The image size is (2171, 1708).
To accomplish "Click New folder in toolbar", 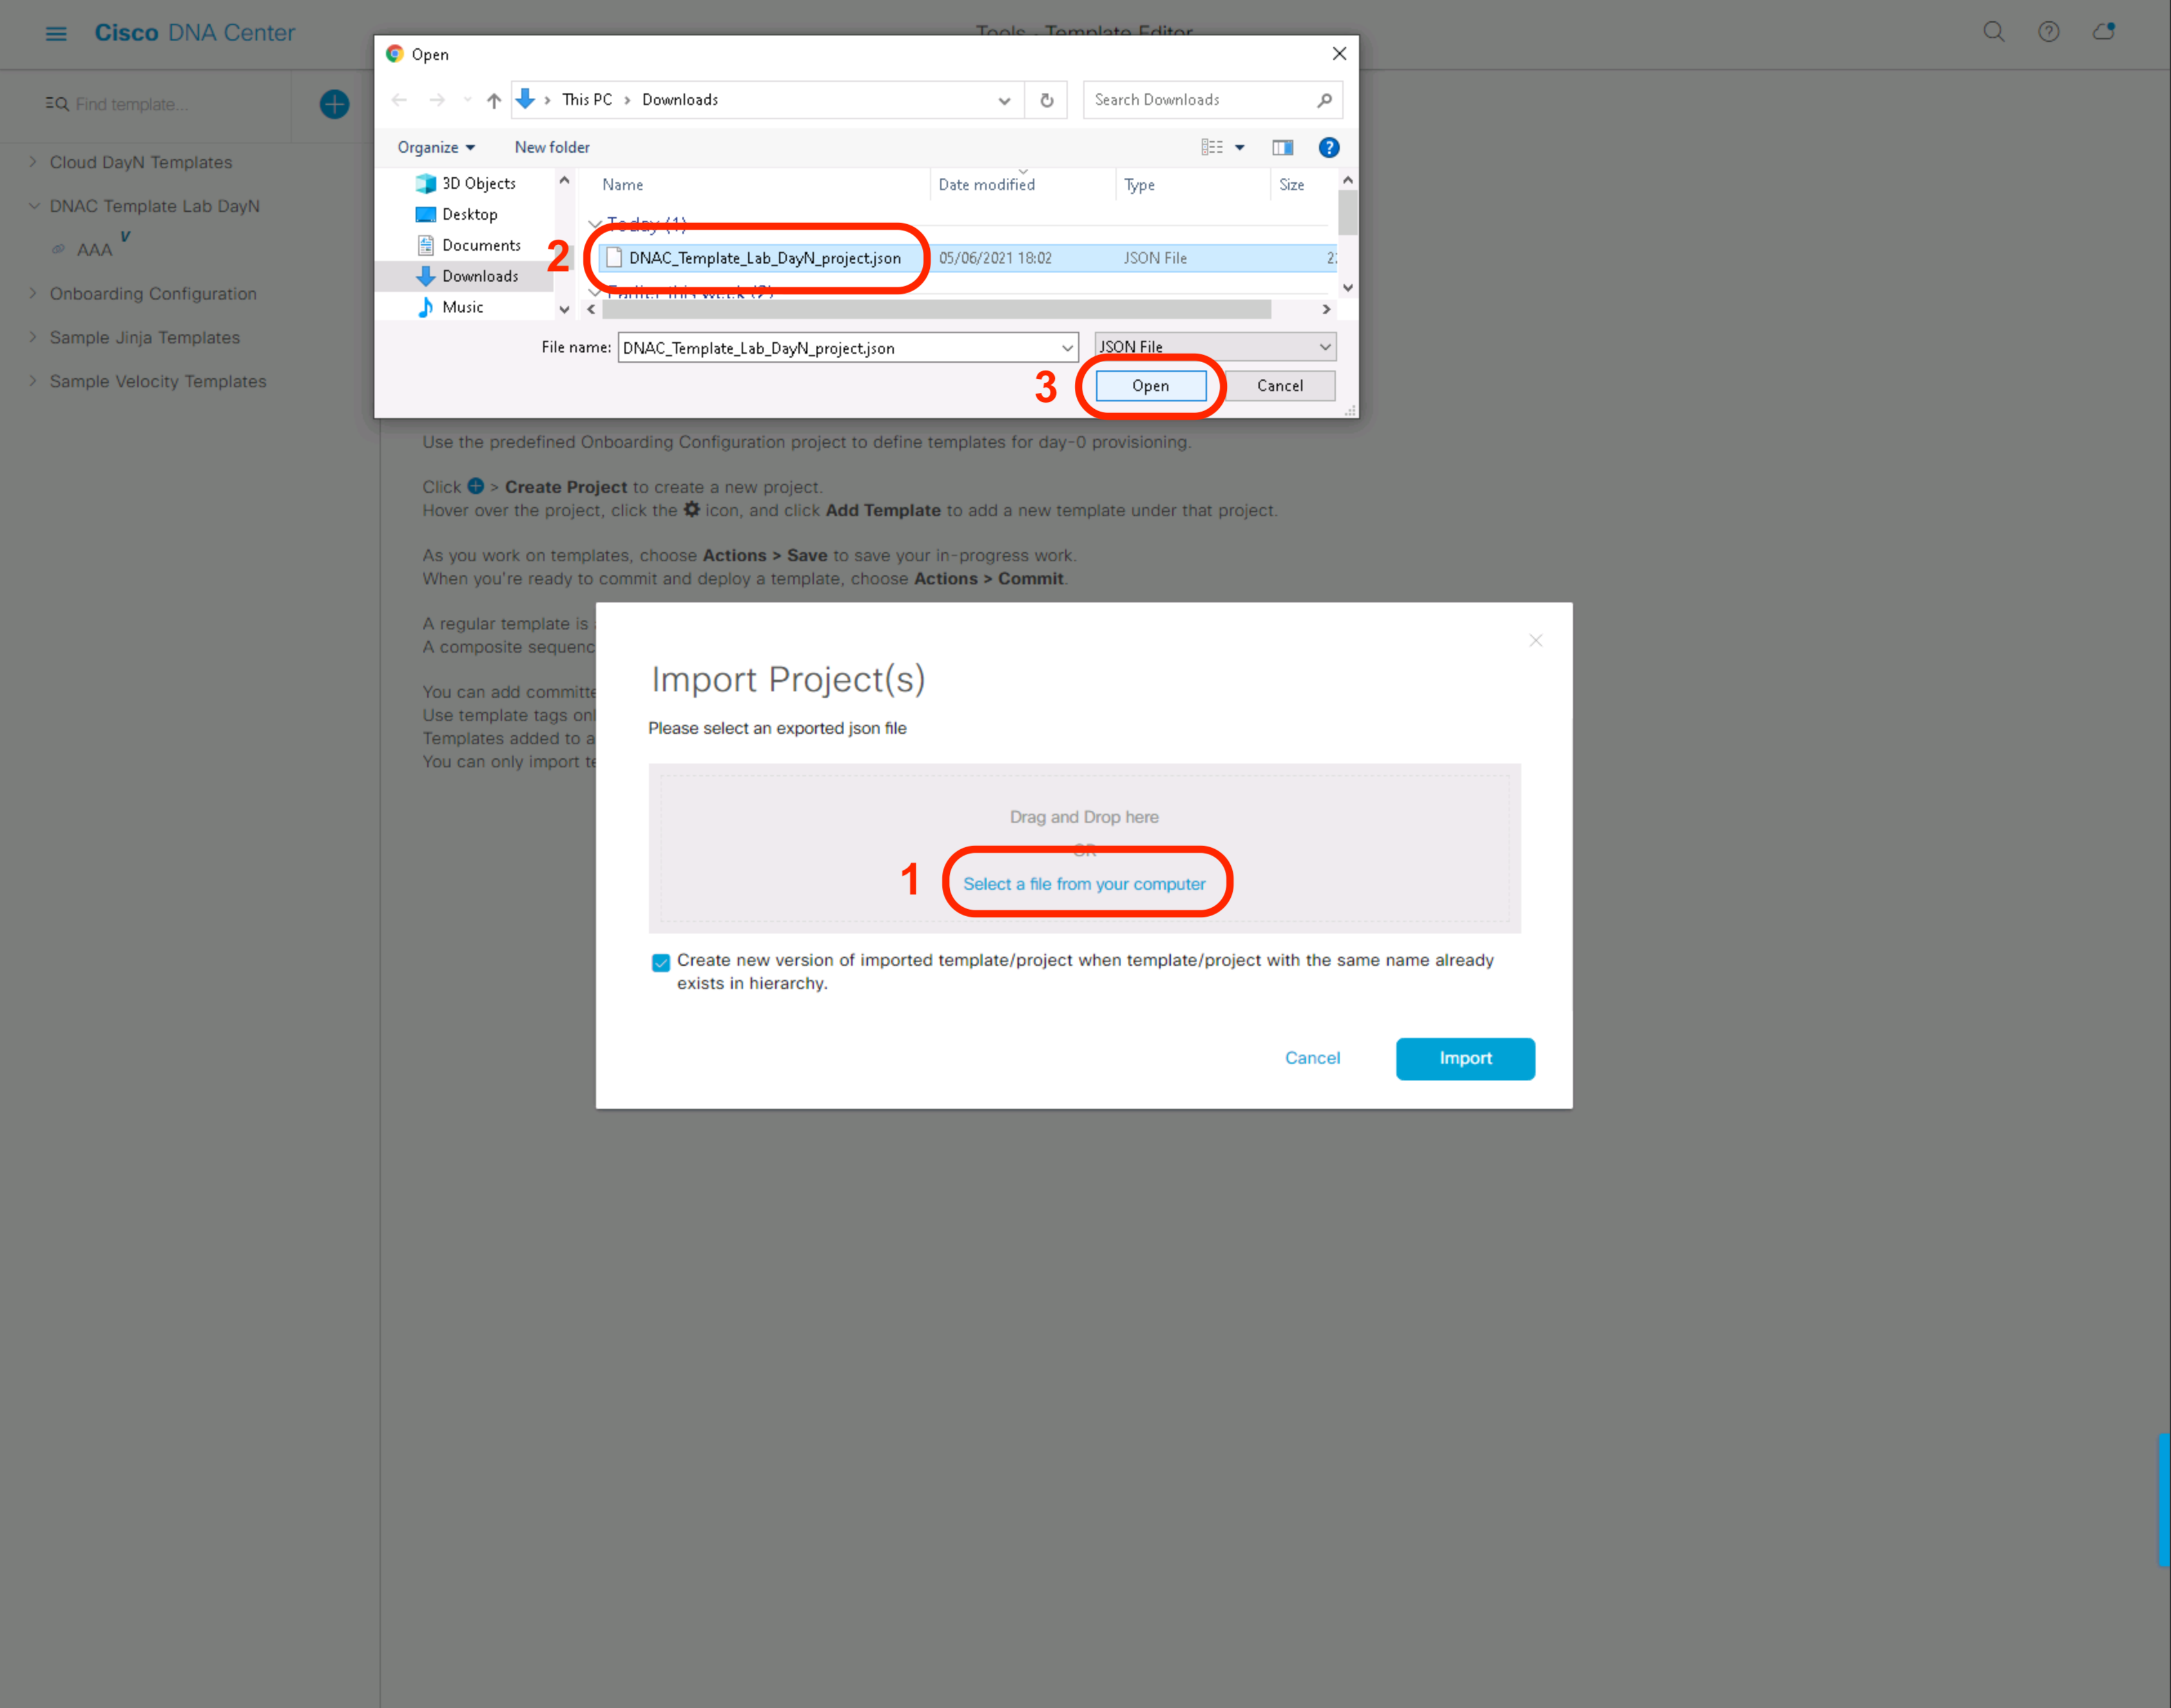I will 552,147.
